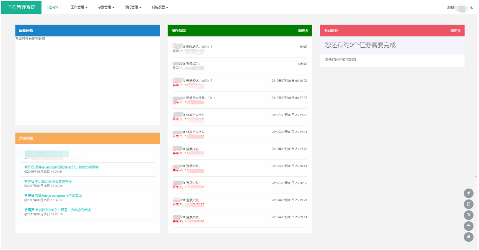Open the 尝试作文800字 shared note
This screenshot has width=479, height=250.
click(x=57, y=210)
